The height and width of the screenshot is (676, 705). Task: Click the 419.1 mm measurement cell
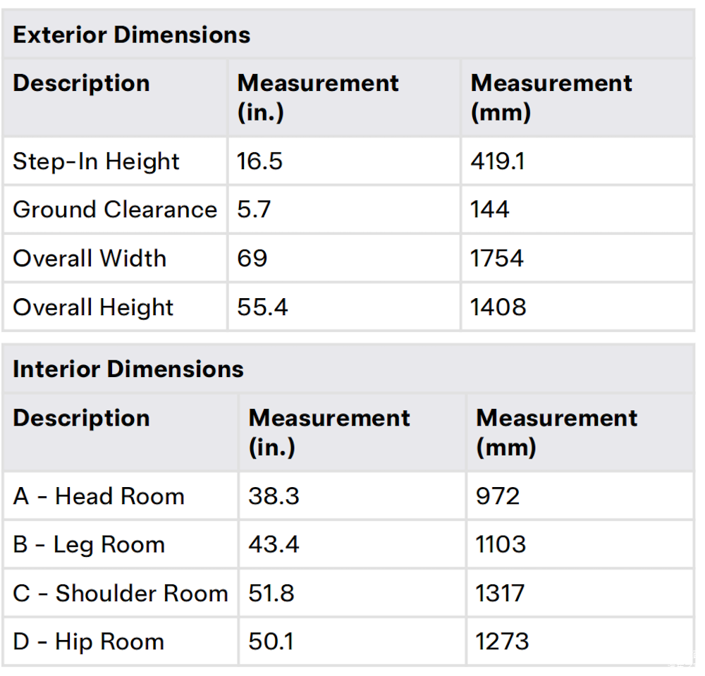click(497, 161)
